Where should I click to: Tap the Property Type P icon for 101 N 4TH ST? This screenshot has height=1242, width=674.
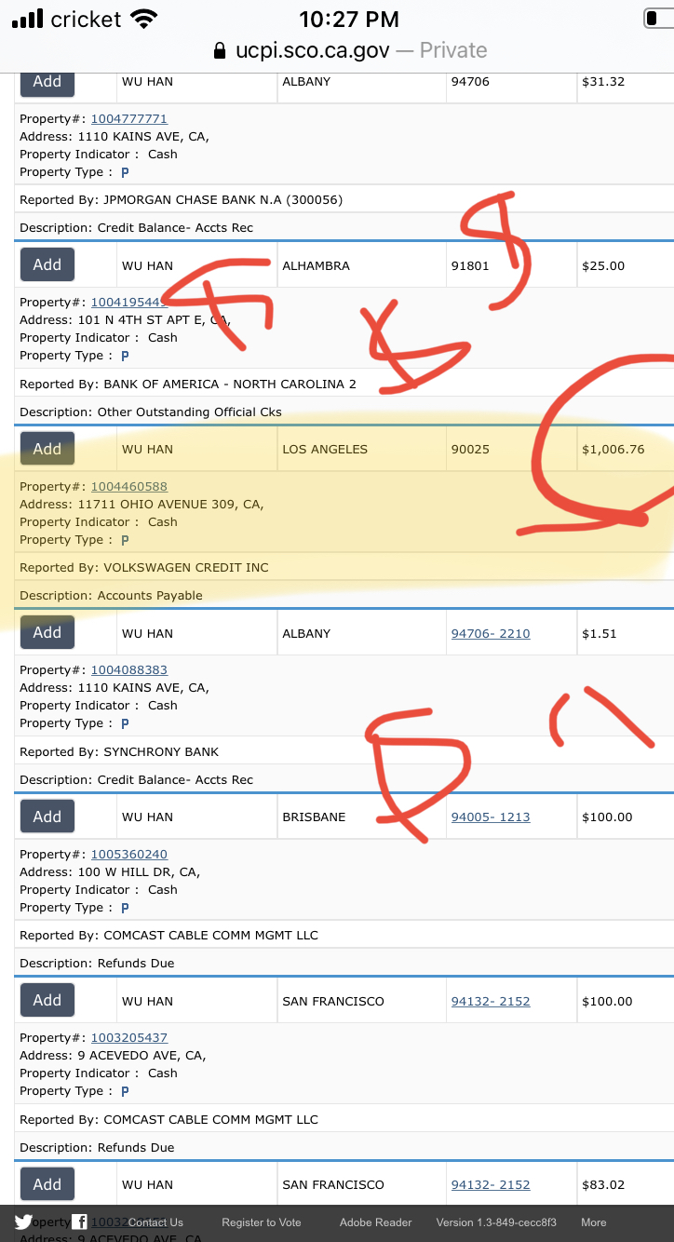click(x=125, y=356)
